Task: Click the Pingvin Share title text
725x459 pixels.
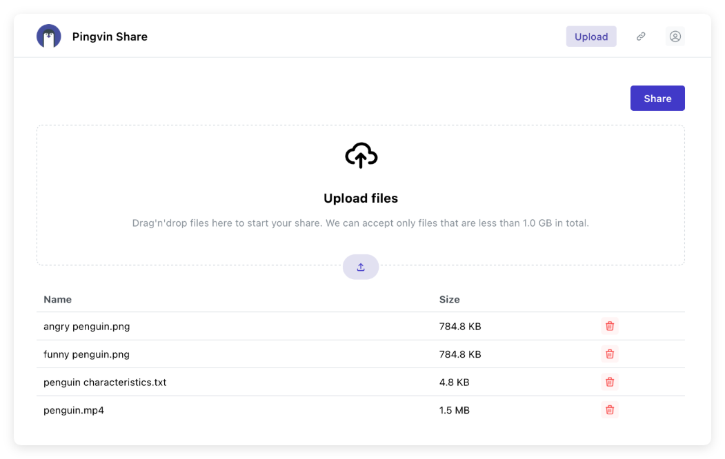Action: [110, 37]
